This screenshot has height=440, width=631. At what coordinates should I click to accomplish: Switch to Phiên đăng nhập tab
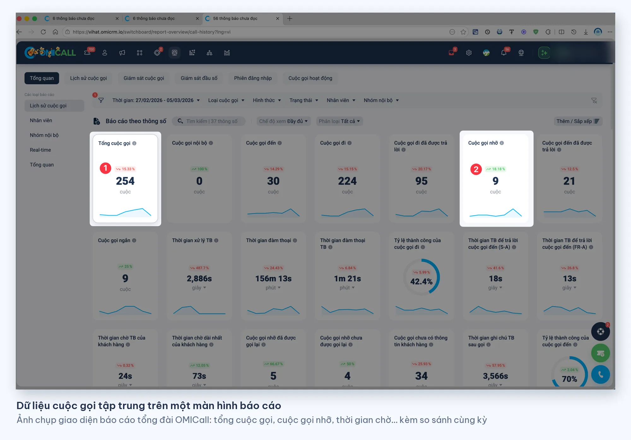pyautogui.click(x=253, y=78)
